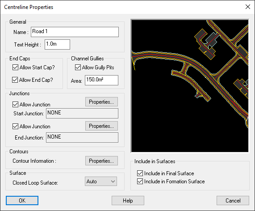
Task: Uncheck Include in Final Surface
Action: point(140,173)
